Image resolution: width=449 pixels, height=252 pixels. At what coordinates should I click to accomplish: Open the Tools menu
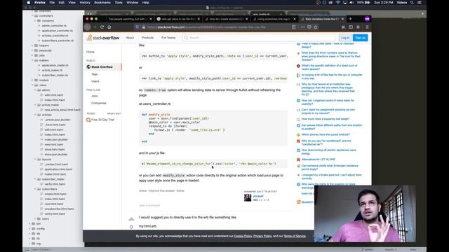coord(119,3)
